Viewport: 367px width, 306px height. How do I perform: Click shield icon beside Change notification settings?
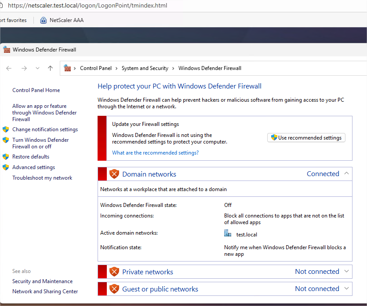pos(6,129)
